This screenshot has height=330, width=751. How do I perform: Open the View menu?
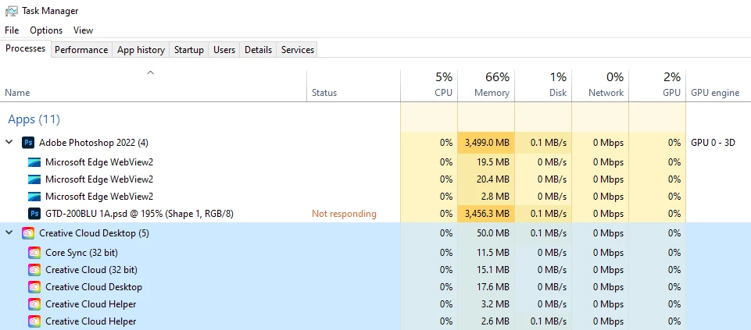(x=83, y=30)
